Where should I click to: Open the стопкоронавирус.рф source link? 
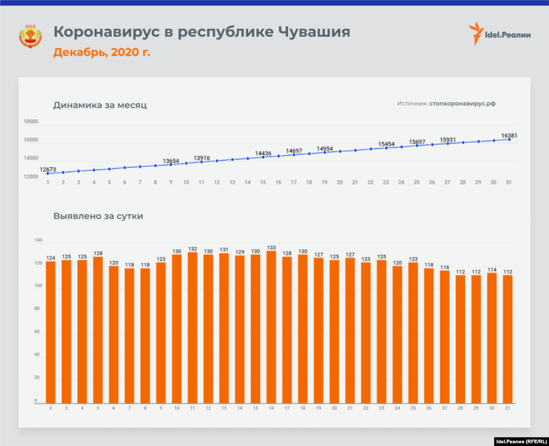462,104
